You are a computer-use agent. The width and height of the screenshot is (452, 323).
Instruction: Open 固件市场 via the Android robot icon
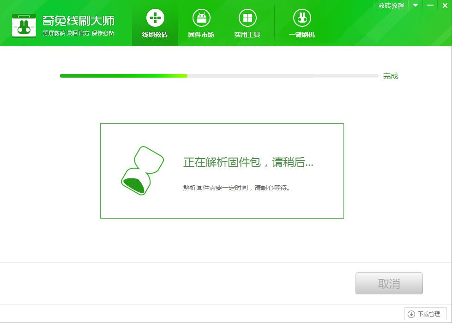point(201,18)
